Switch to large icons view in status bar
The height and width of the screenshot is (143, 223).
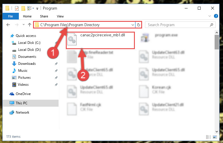[x=215, y=137]
